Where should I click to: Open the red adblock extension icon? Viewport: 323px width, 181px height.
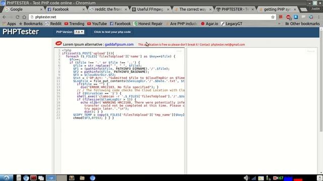click(288, 17)
